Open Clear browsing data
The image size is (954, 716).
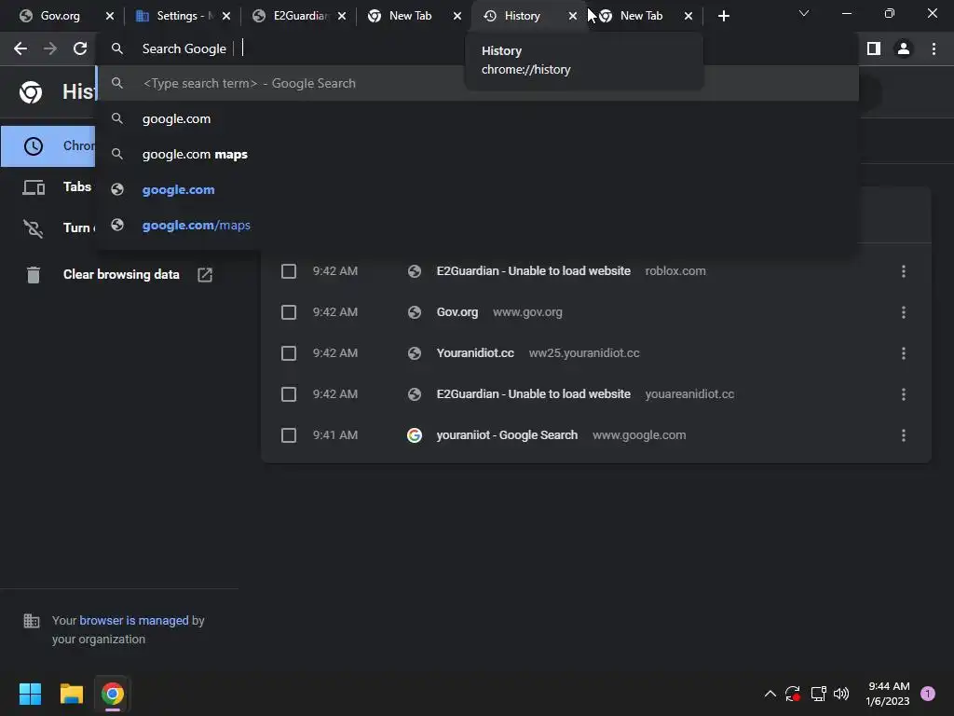[121, 275]
